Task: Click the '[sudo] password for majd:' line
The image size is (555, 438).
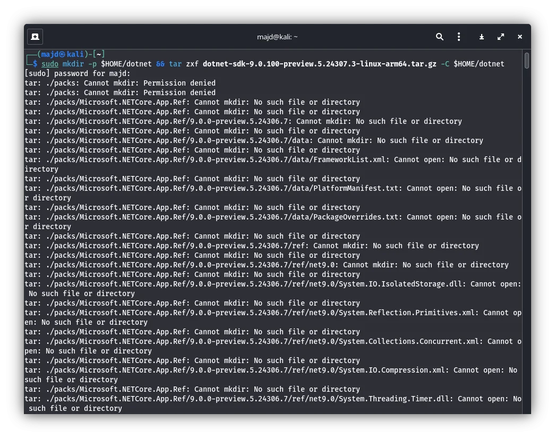Action: [x=78, y=73]
